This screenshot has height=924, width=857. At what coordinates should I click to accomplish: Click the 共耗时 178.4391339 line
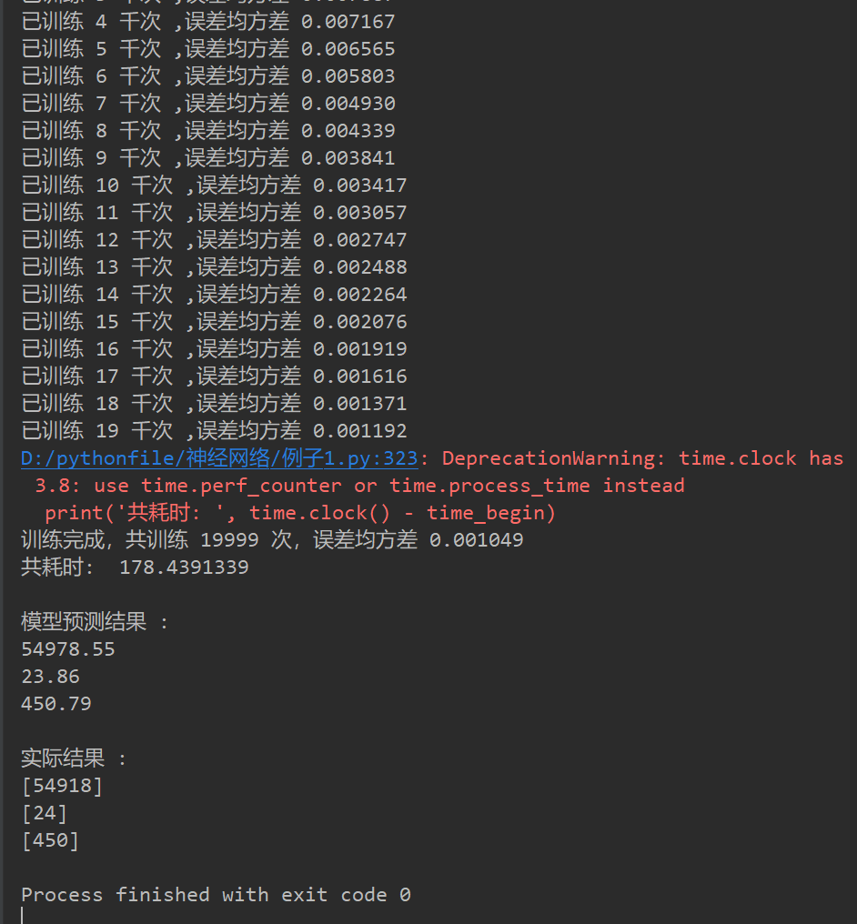[x=135, y=567]
